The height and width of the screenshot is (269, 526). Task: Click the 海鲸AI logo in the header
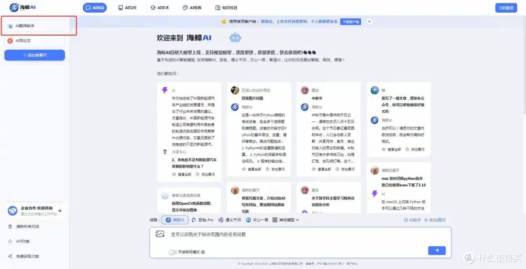(23, 8)
